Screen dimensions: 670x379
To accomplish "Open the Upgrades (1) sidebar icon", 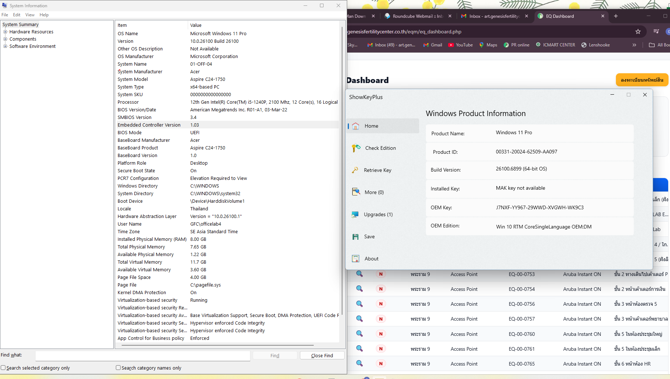I will [355, 214].
